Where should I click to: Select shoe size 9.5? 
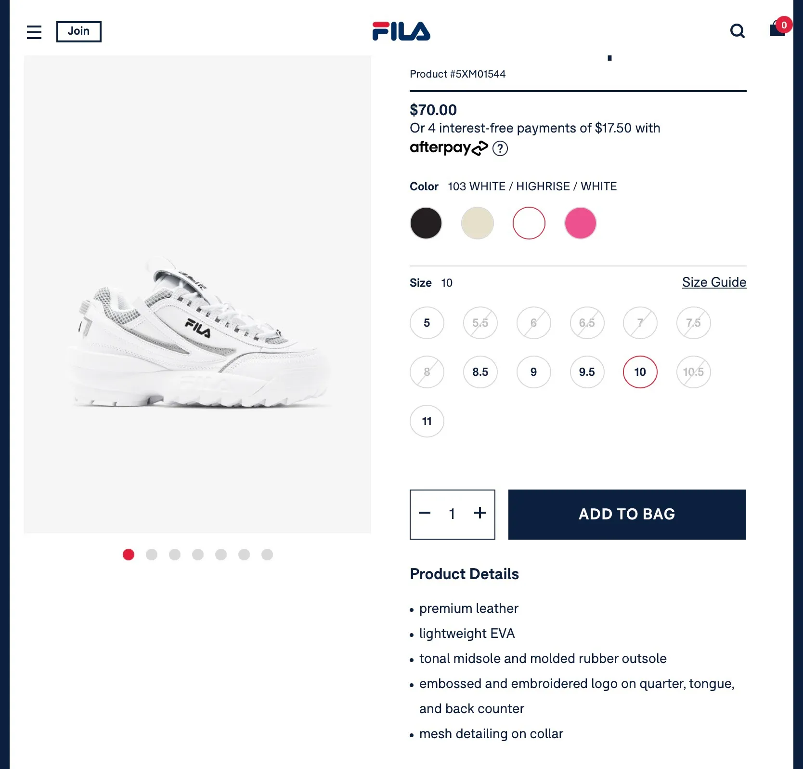point(587,372)
